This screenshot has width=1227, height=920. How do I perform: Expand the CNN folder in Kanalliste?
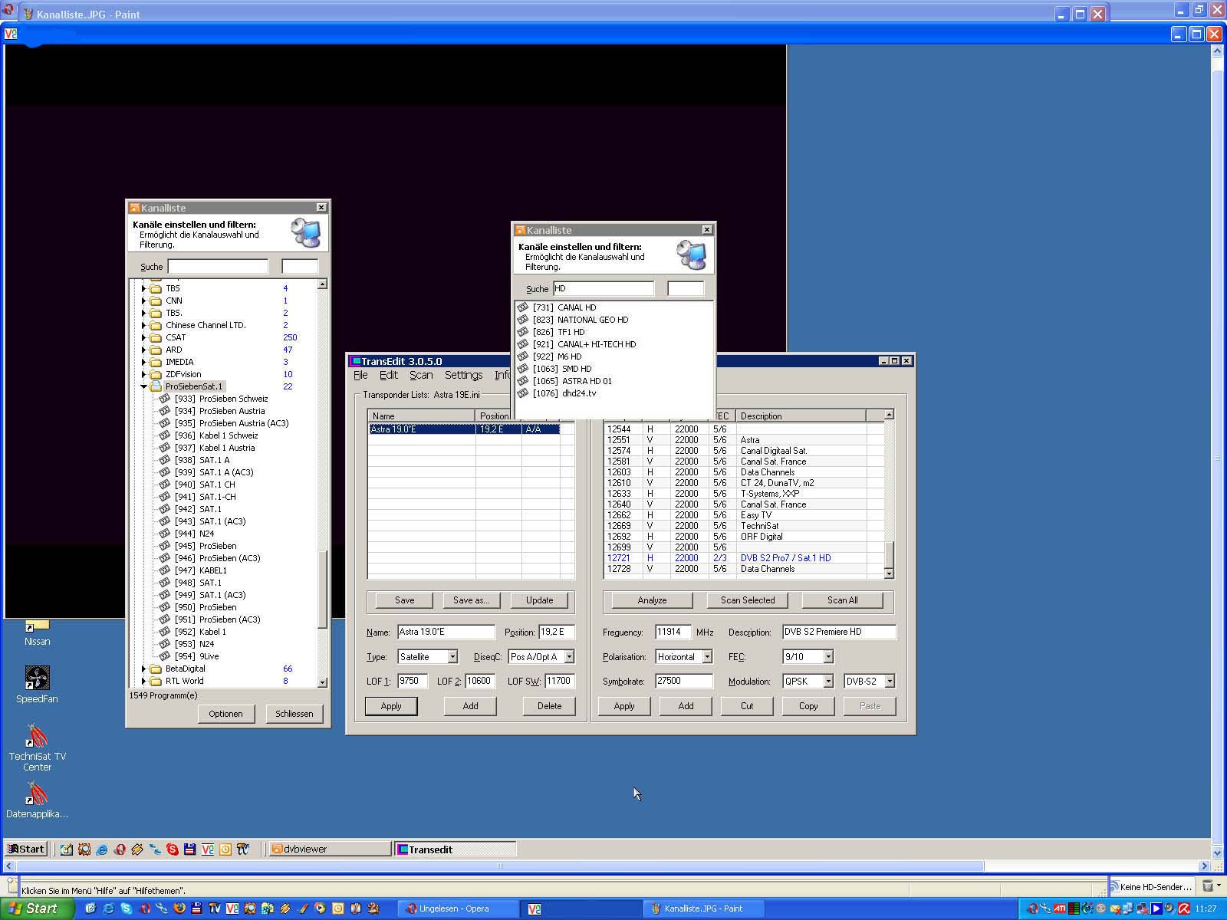tap(143, 301)
